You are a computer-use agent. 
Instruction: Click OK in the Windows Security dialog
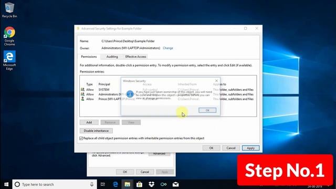[x=207, y=110]
